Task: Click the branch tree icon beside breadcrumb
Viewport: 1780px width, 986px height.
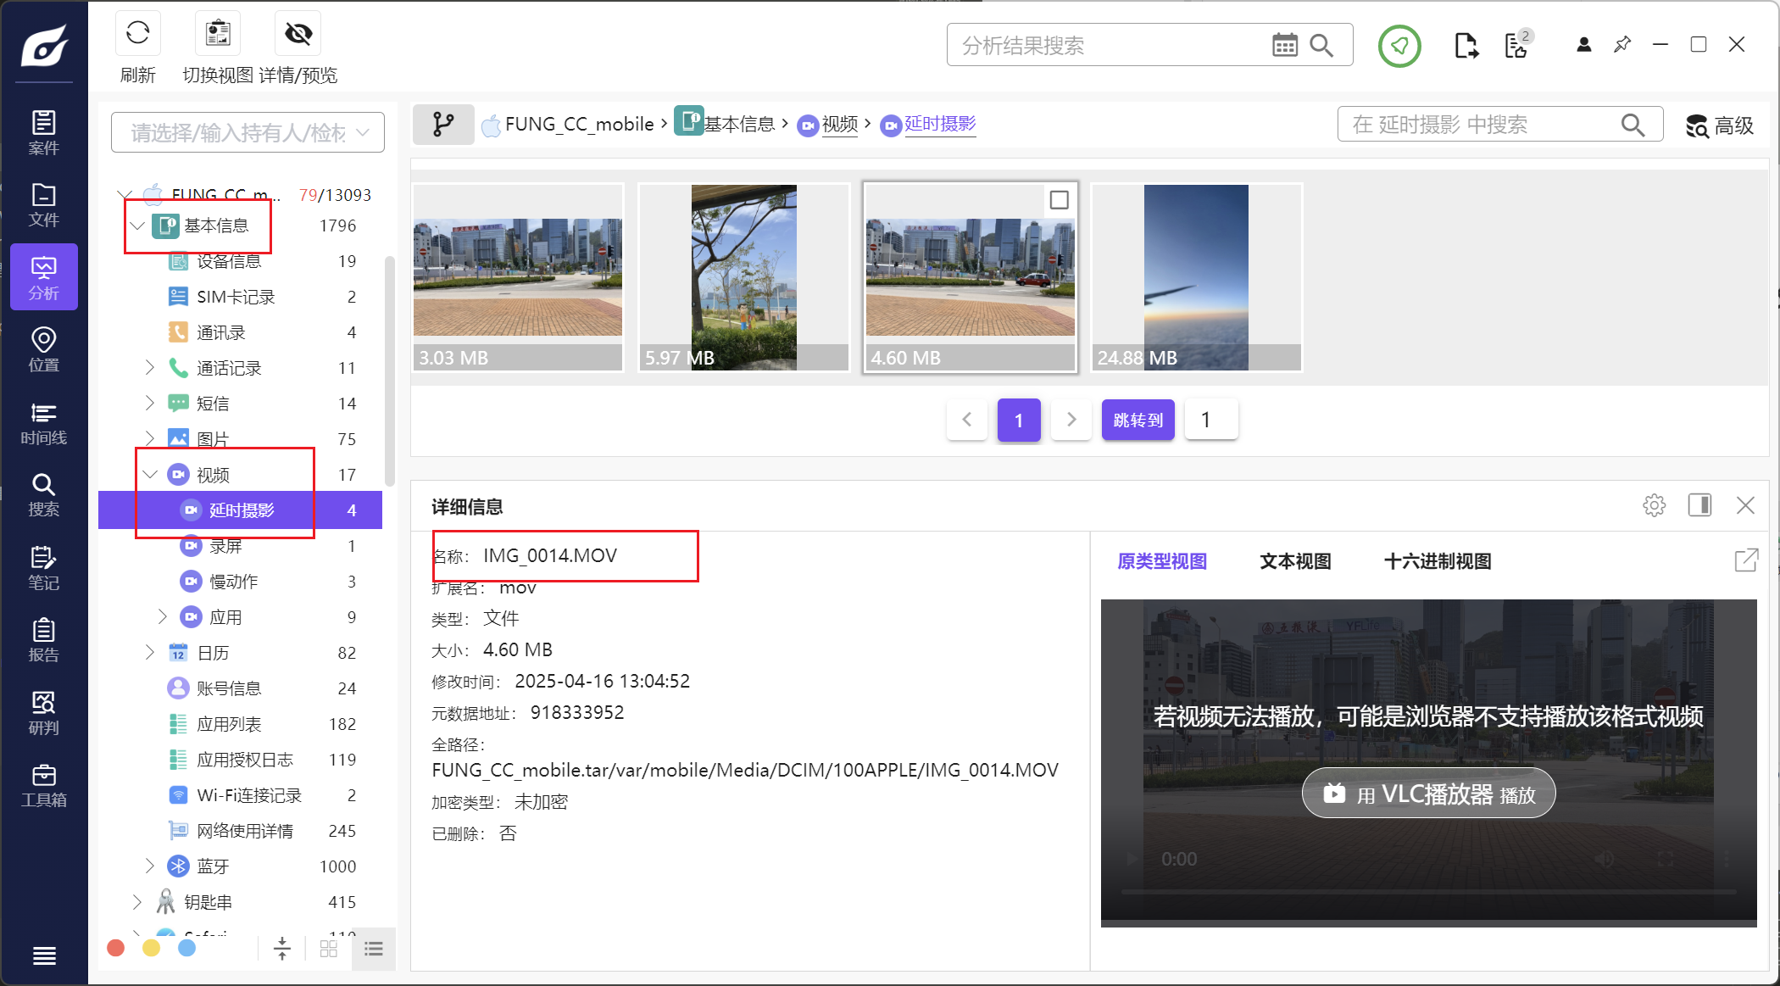Action: [x=442, y=125]
